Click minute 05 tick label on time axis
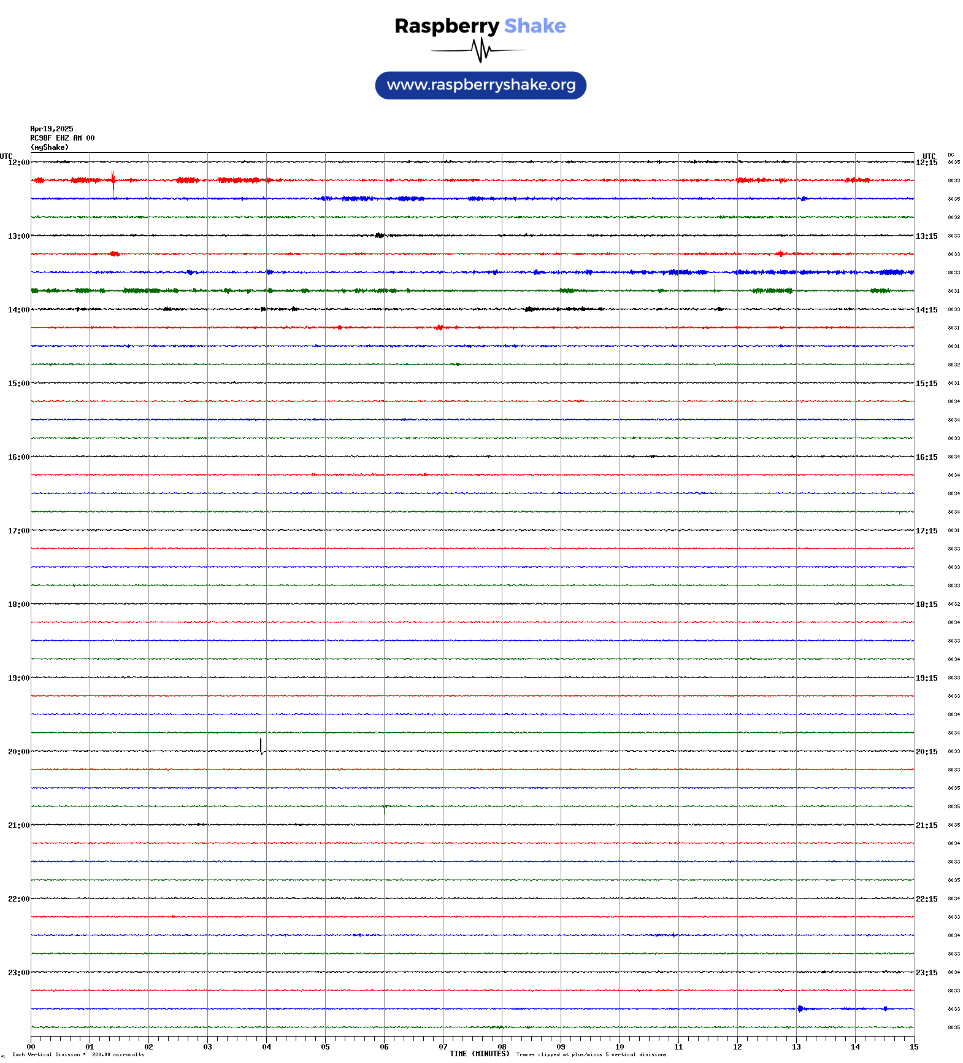The height and width of the screenshot is (1063, 963). 325,1047
